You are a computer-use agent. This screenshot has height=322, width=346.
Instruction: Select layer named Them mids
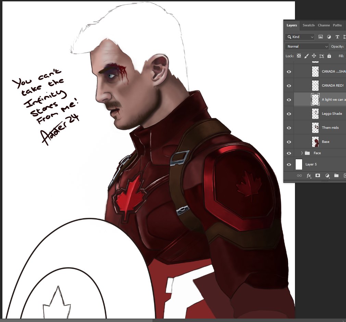coord(330,127)
